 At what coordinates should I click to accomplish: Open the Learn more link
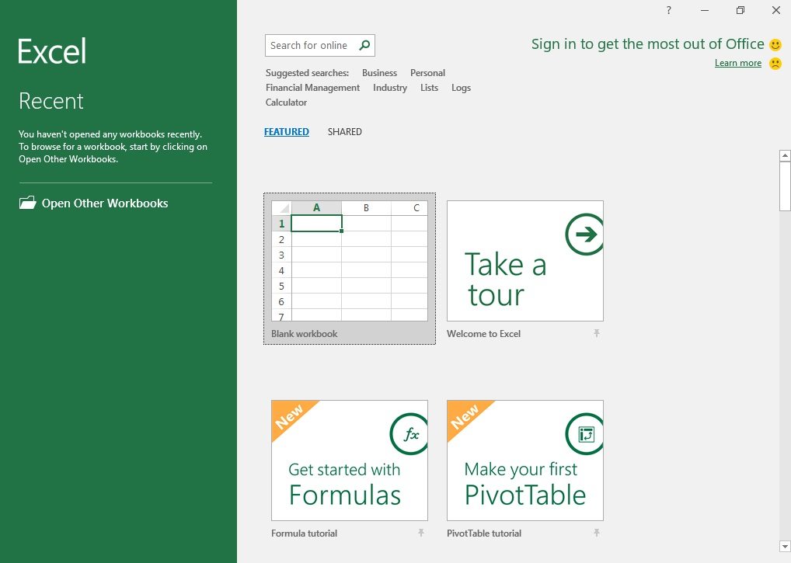point(737,64)
